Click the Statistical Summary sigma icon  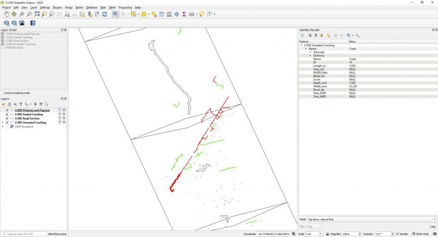click(184, 14)
